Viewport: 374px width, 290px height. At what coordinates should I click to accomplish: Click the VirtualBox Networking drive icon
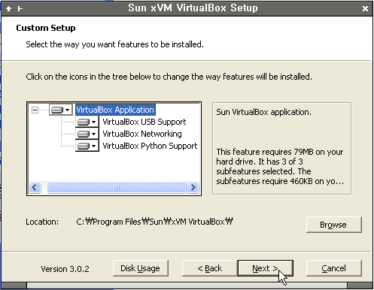pos(84,134)
